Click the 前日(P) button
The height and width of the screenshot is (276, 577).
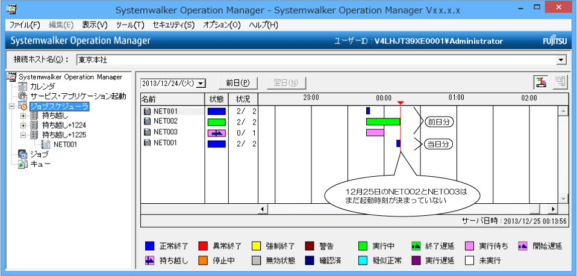pyautogui.click(x=238, y=83)
